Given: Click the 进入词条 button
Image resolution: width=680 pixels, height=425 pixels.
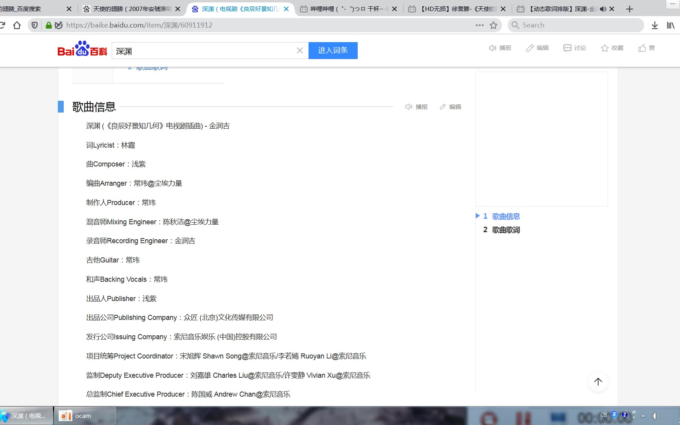Looking at the screenshot, I should click(333, 50).
